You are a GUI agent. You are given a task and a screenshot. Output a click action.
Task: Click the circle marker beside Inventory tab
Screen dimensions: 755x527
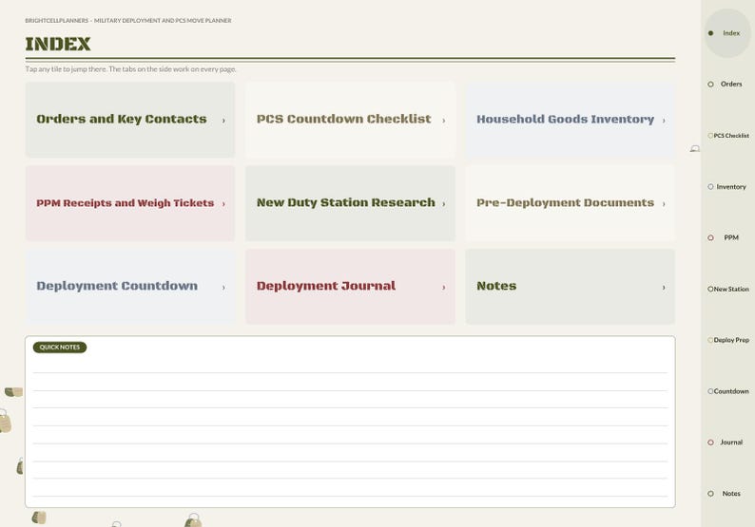(x=710, y=186)
